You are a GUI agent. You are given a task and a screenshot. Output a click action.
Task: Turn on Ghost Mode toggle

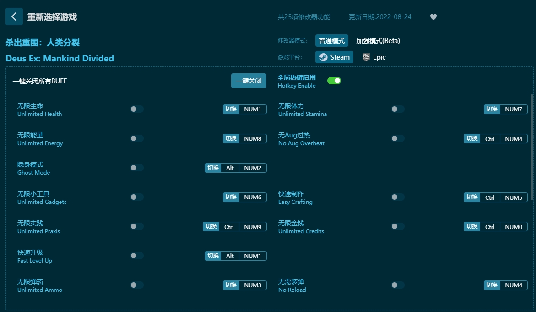[137, 168]
